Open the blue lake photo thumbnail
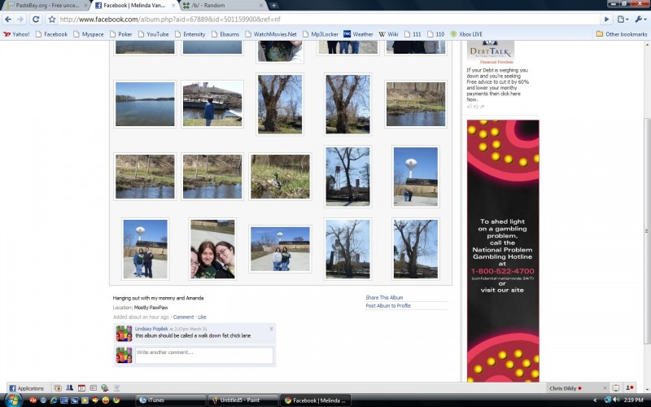 point(145,104)
